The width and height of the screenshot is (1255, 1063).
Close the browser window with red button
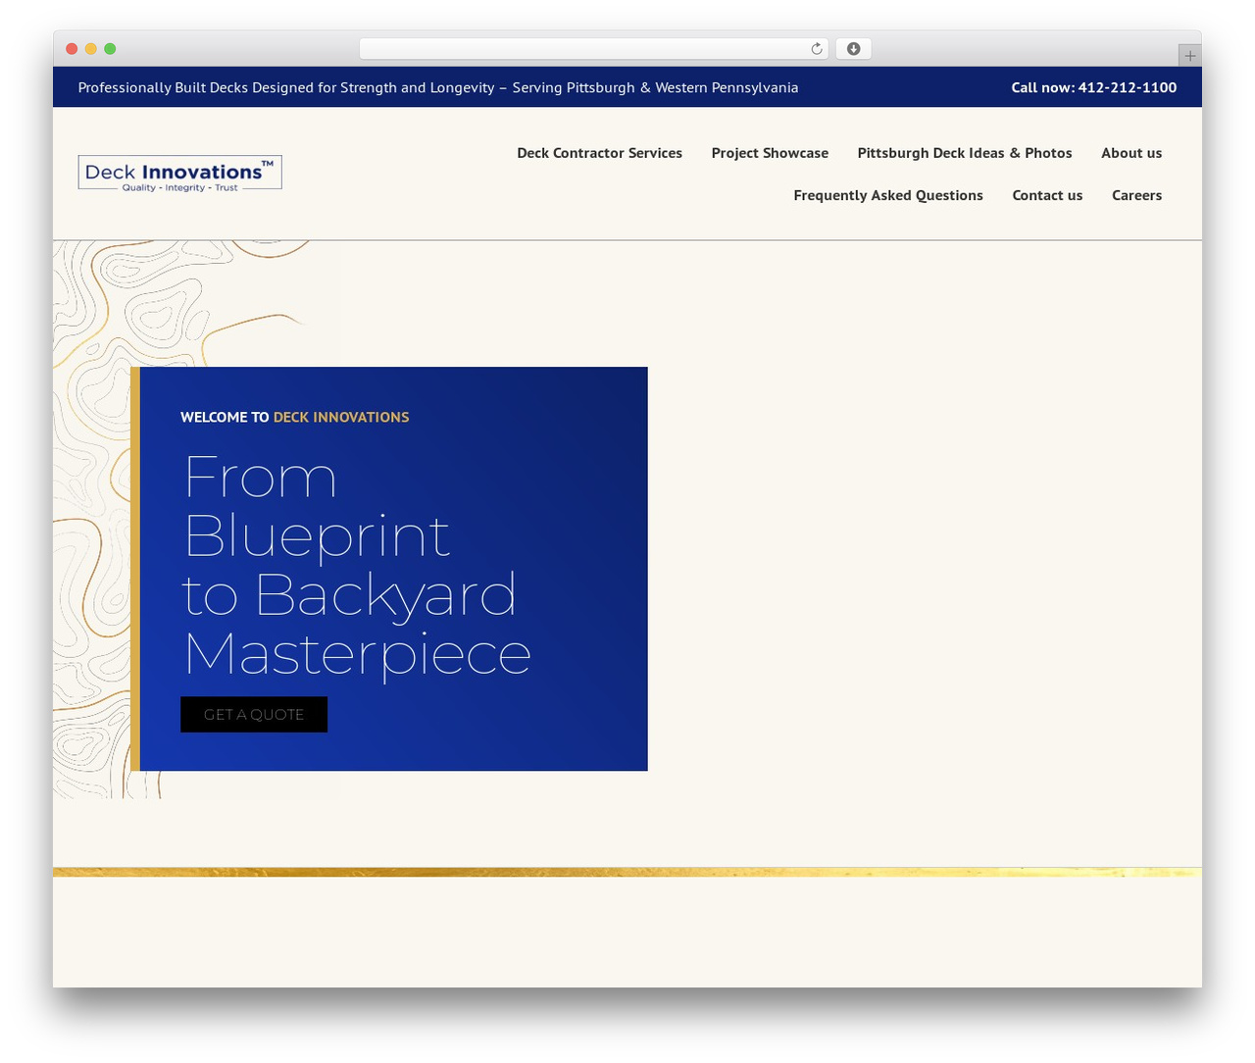[72, 49]
